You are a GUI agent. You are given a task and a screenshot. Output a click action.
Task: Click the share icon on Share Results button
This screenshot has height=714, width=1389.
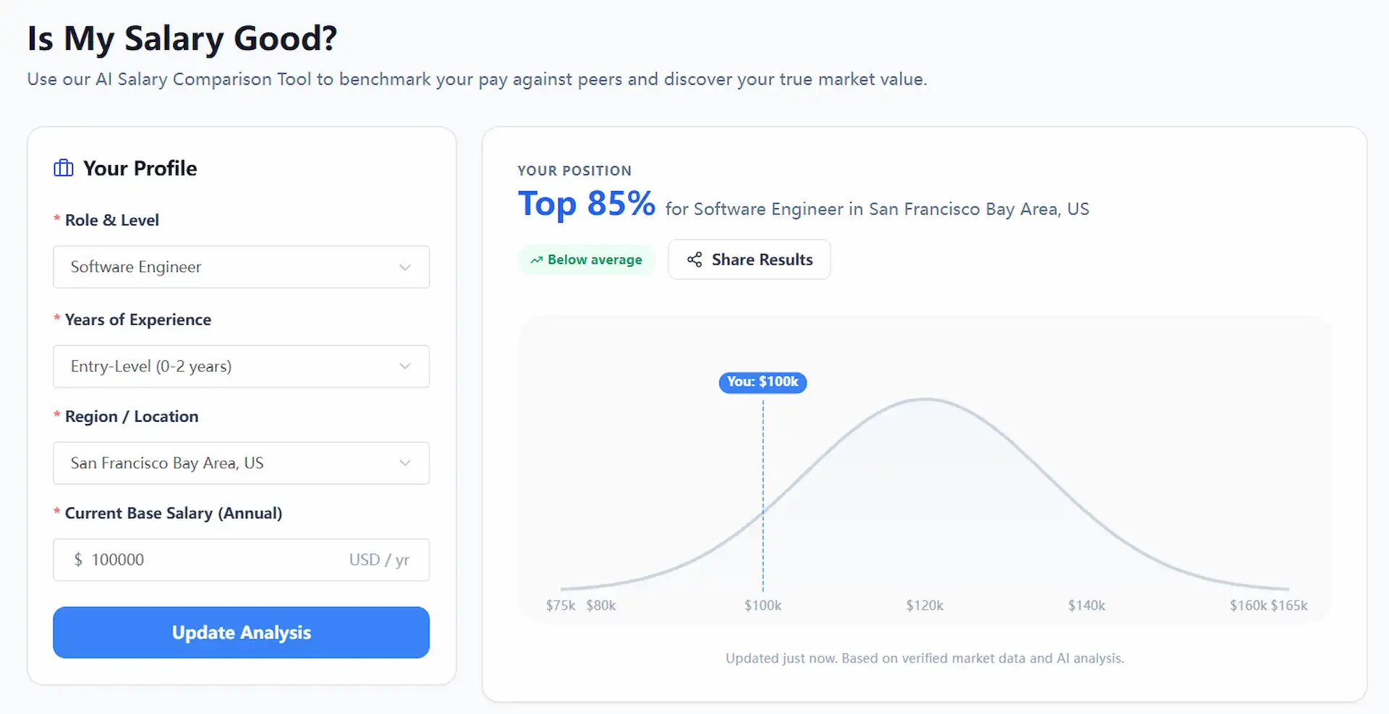(694, 259)
